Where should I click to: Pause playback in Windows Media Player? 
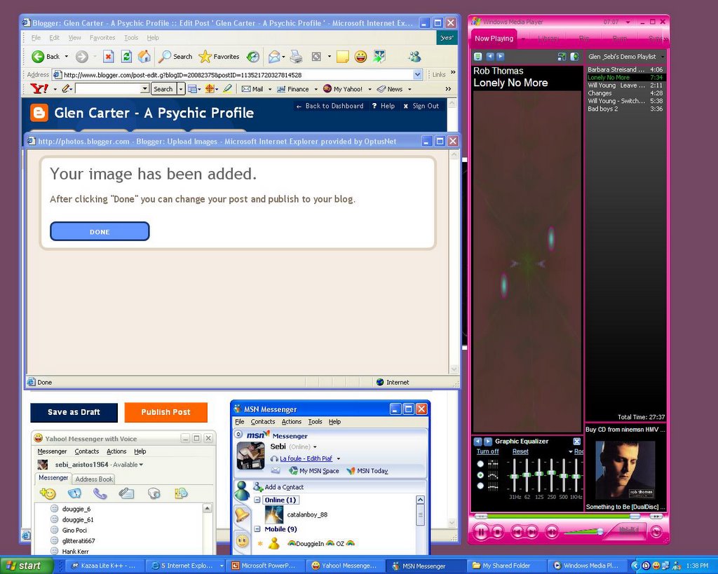[x=481, y=532]
